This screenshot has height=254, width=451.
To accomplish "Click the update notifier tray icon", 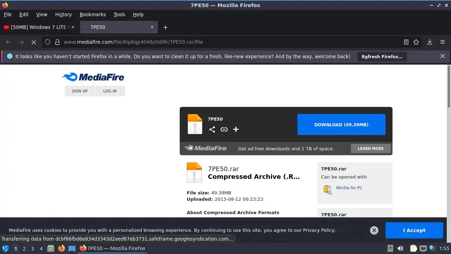I will point(432,248).
